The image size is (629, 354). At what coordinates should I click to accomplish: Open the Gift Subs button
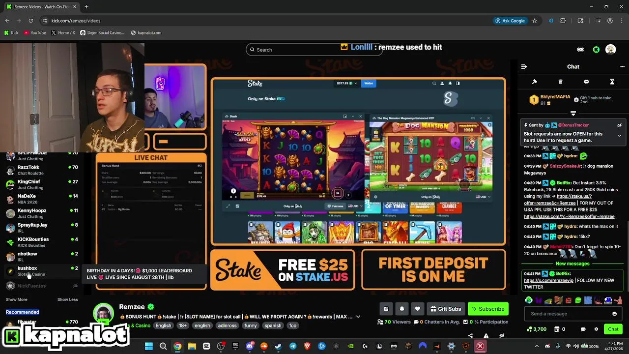coord(445,309)
